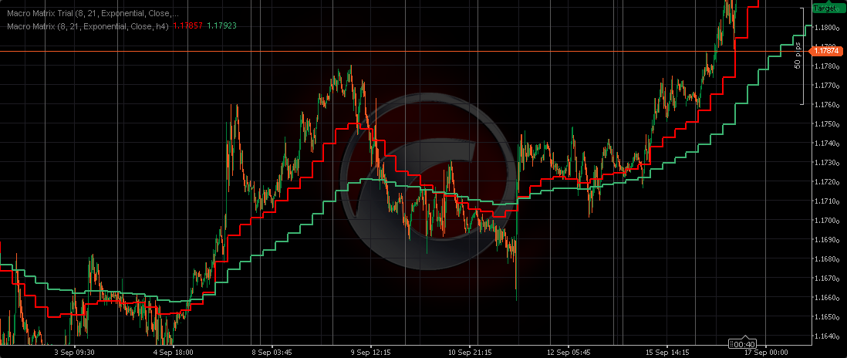Click the 1.1700 level on price axis
This screenshot has width=847, height=358.
825,221
